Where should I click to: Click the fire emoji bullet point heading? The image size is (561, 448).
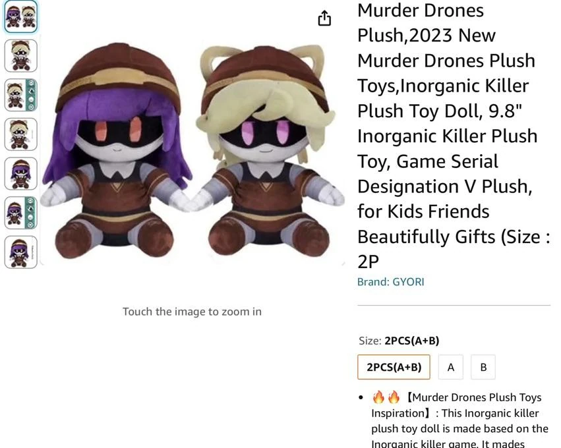click(x=386, y=397)
